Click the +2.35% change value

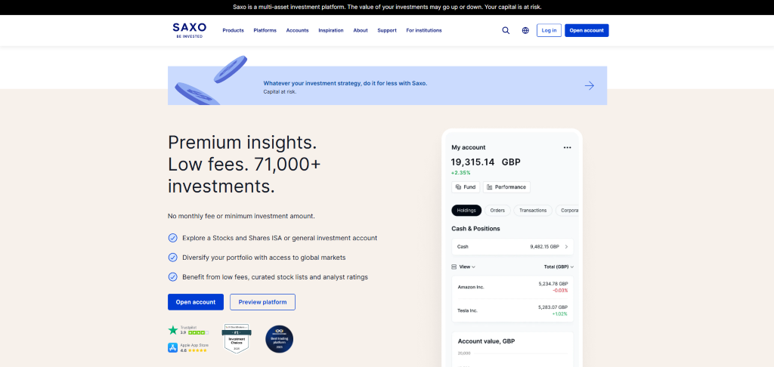(x=460, y=173)
